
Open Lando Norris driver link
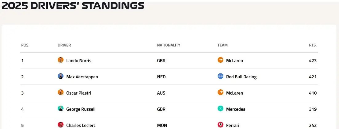pyautogui.click(x=79, y=61)
